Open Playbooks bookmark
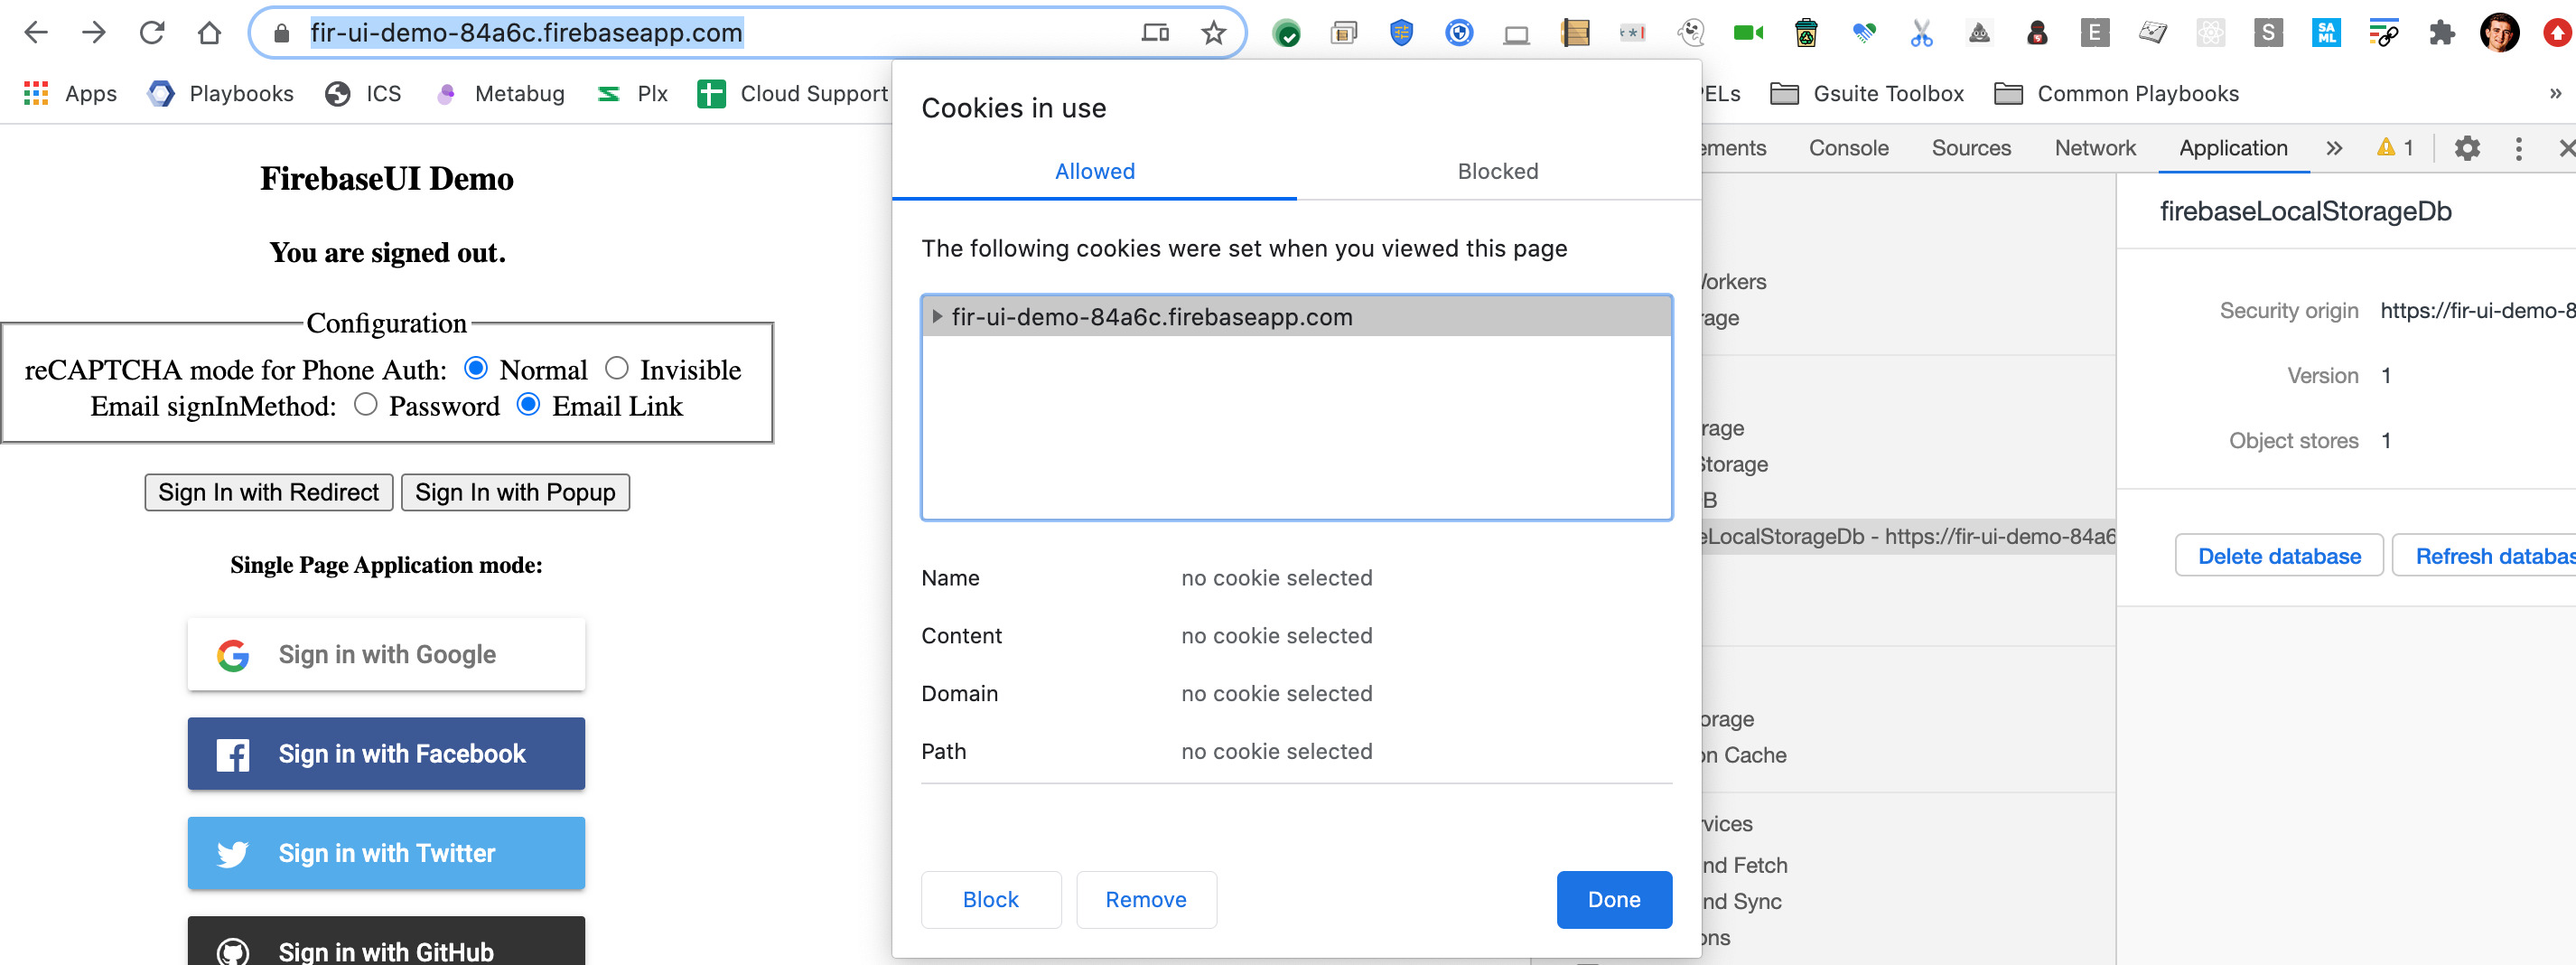2576x965 pixels. point(221,93)
